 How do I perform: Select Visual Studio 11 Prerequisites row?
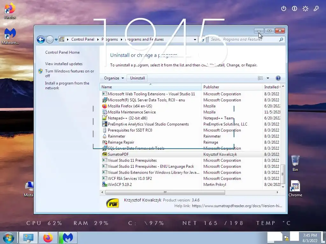[190, 160]
